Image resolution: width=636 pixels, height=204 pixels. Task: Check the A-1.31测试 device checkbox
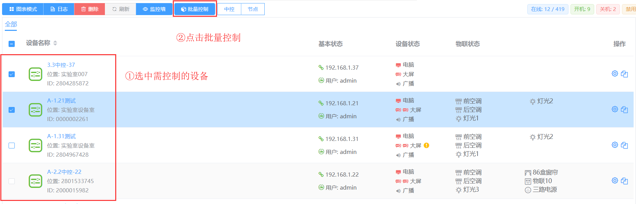pyautogui.click(x=12, y=145)
